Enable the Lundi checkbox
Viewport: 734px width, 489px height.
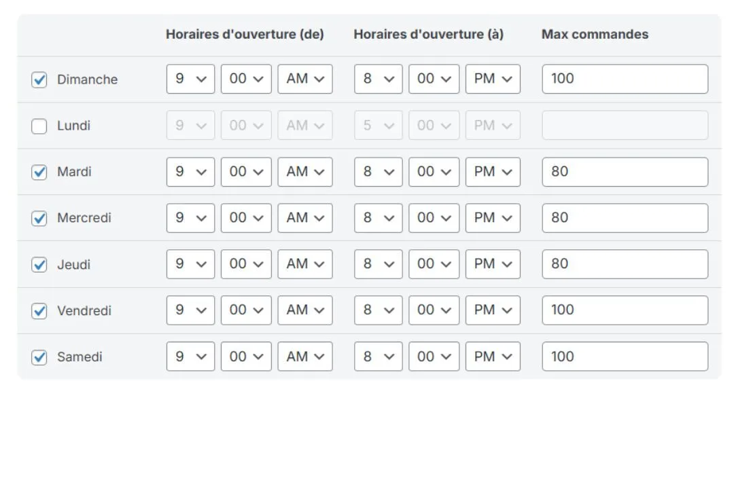pos(39,126)
